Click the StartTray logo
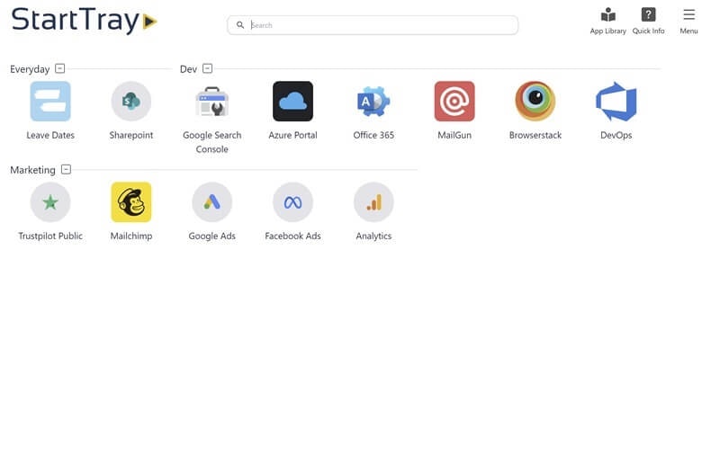Viewport: 720px width, 455px height. point(84,21)
